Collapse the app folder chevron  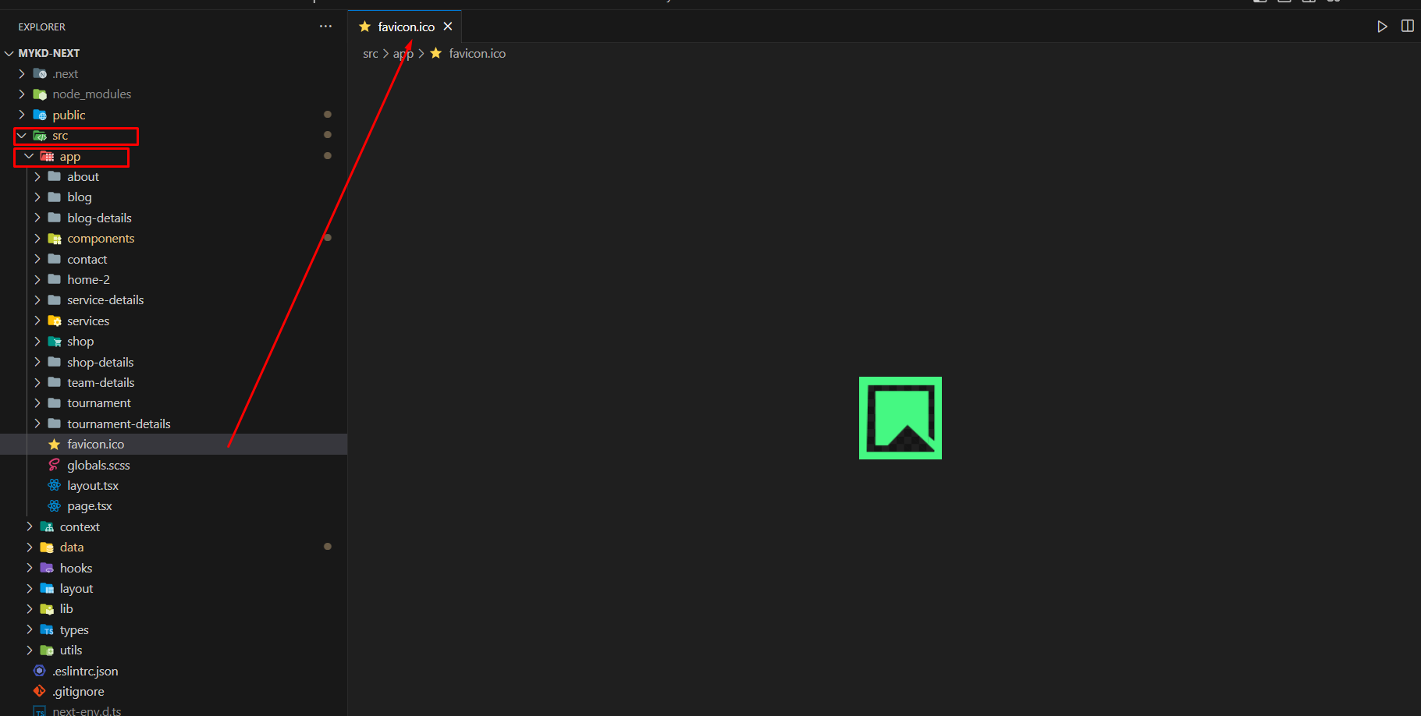(30, 156)
